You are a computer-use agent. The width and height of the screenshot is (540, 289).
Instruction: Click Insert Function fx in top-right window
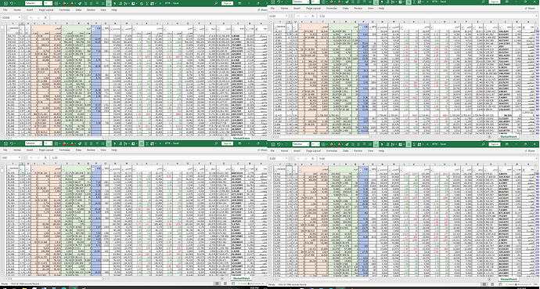[x=313, y=16]
